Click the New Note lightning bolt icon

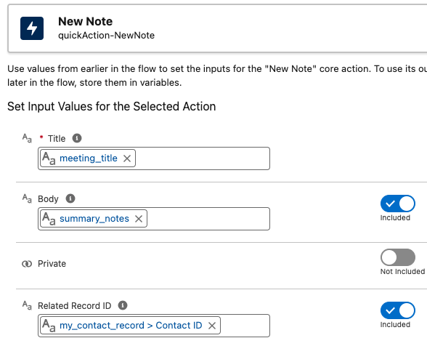point(32,28)
